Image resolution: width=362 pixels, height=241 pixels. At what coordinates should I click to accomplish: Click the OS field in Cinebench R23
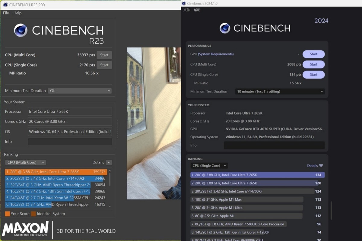pyautogui.click(x=70, y=132)
